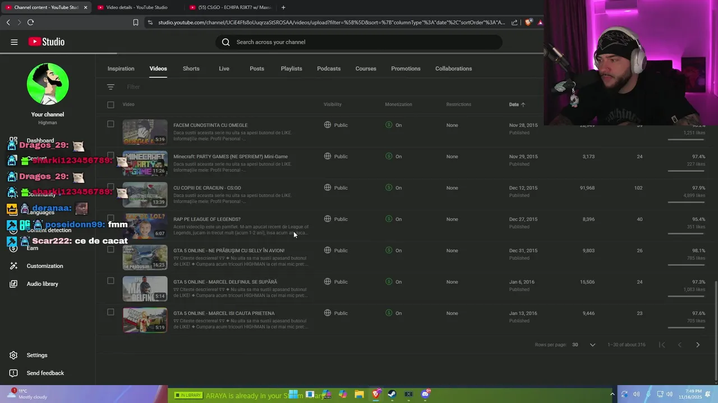Switch to the Posts tab
Image resolution: width=718 pixels, height=403 pixels.
pyautogui.click(x=257, y=69)
